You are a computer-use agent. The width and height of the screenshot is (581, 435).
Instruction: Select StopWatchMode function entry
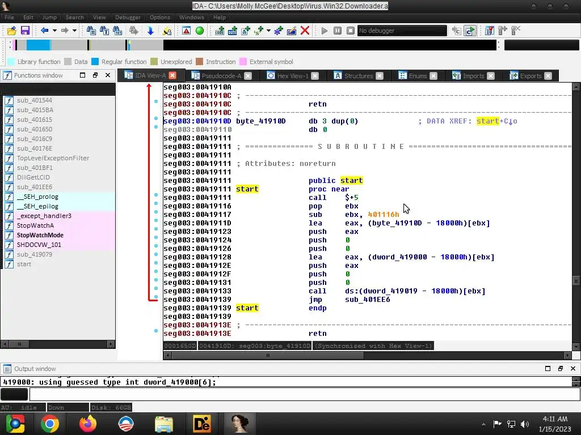(x=40, y=235)
